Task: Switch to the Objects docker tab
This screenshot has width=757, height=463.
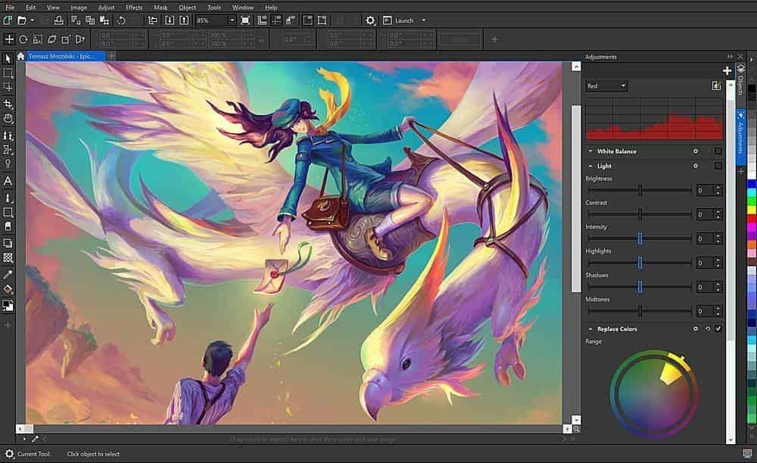Action: (740, 81)
